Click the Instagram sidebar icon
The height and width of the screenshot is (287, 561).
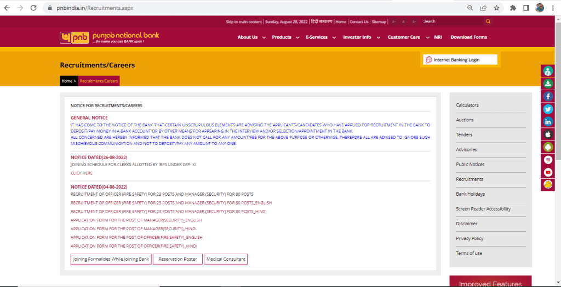coord(548,160)
